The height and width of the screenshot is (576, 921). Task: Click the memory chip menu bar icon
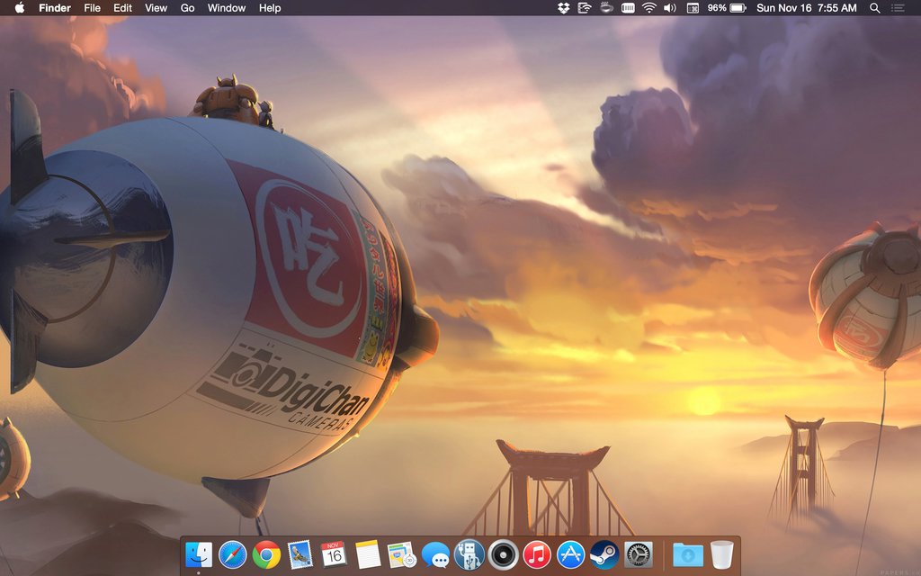628,7
